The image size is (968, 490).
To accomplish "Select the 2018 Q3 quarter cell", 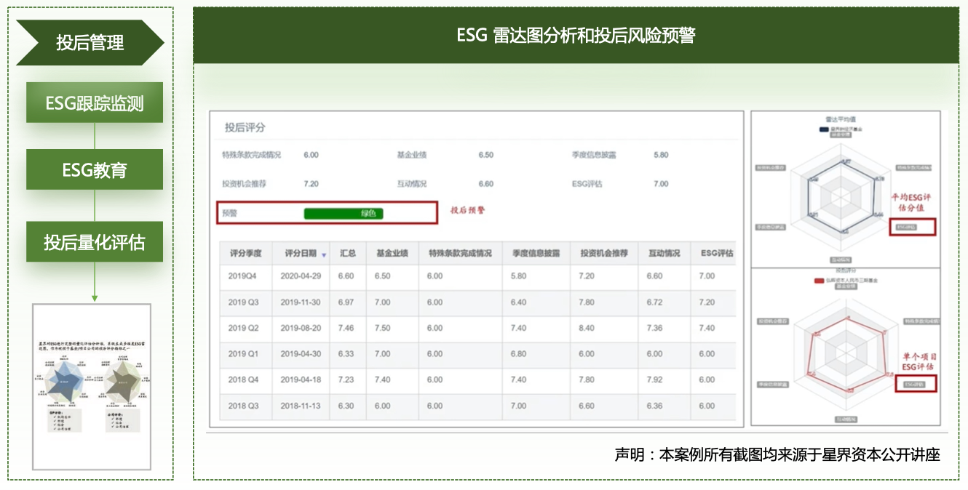I will [244, 406].
